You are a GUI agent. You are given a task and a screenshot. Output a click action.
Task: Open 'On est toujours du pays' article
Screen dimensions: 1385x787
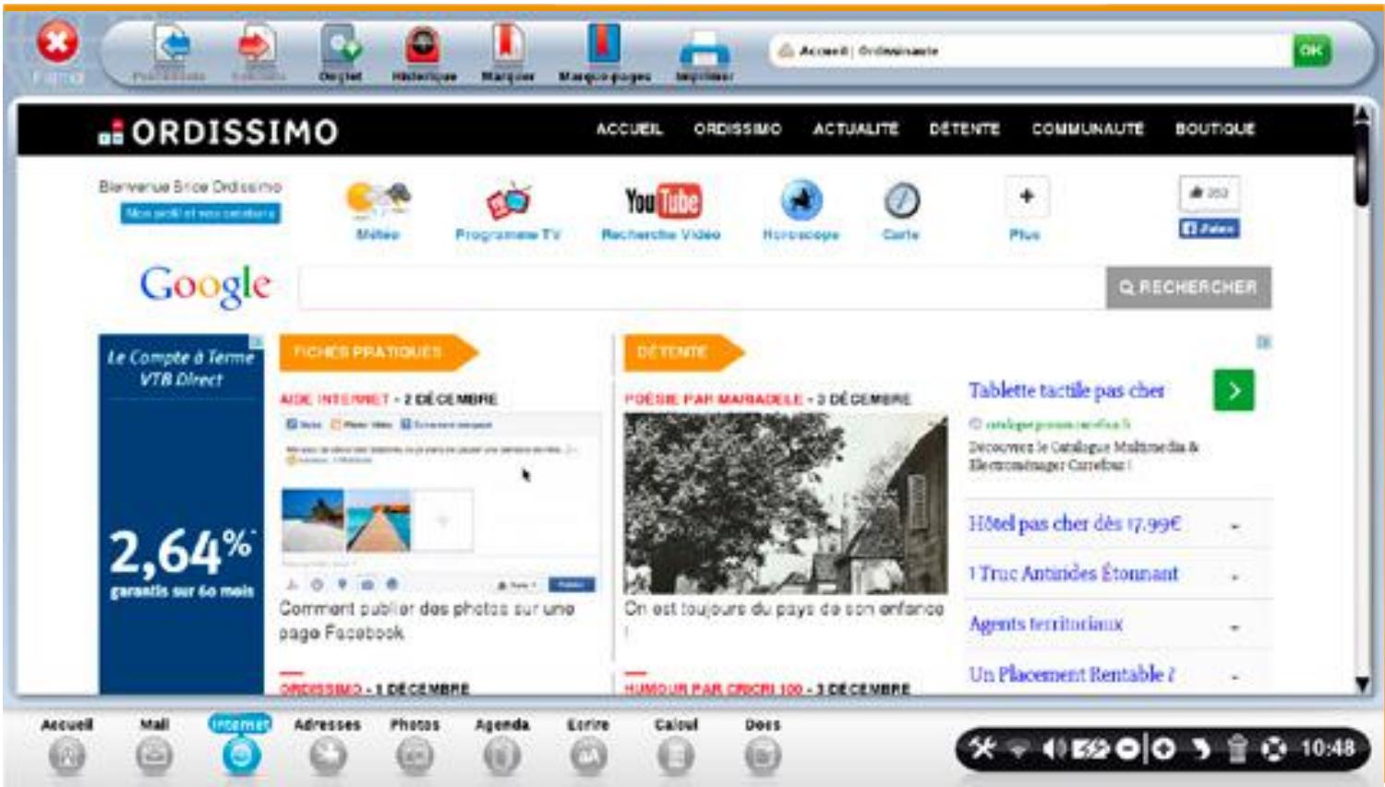[784, 609]
